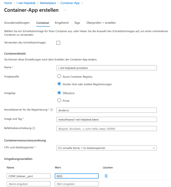Open the ellipsis menu beside page title
Screen dimensions: 171x187
point(65,10)
